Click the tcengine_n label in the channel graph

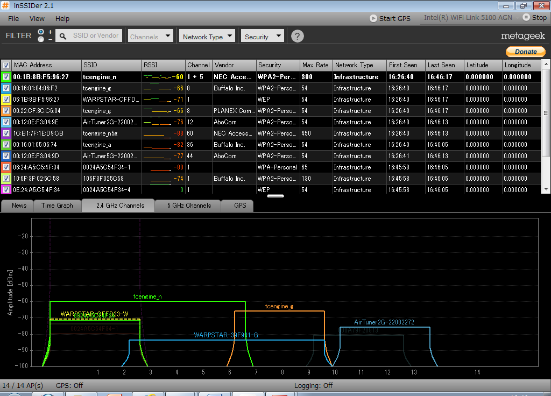147,296
